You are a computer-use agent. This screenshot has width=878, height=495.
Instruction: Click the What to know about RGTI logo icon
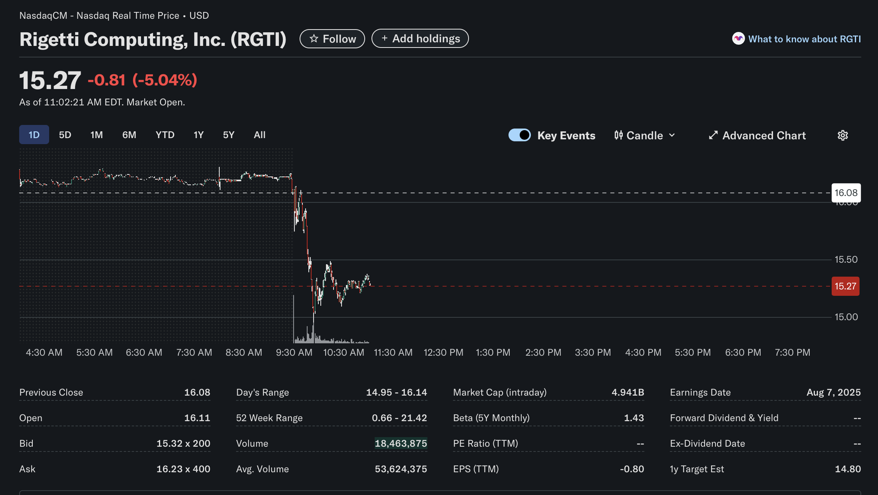click(x=738, y=39)
